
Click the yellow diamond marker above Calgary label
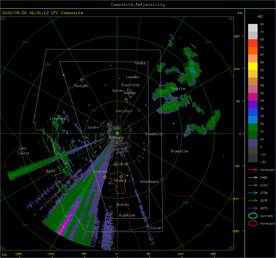click(x=121, y=177)
